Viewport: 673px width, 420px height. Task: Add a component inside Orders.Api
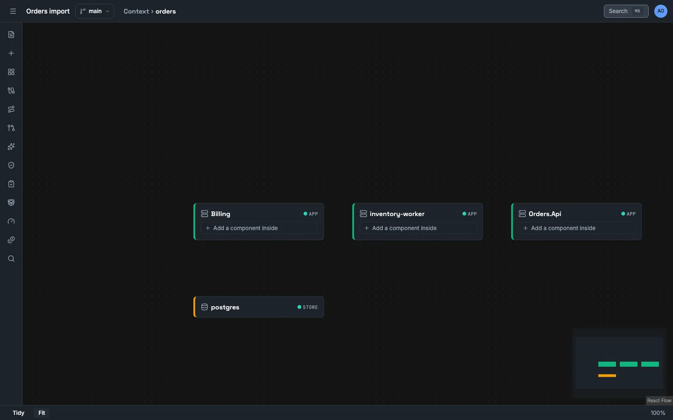tap(577, 228)
